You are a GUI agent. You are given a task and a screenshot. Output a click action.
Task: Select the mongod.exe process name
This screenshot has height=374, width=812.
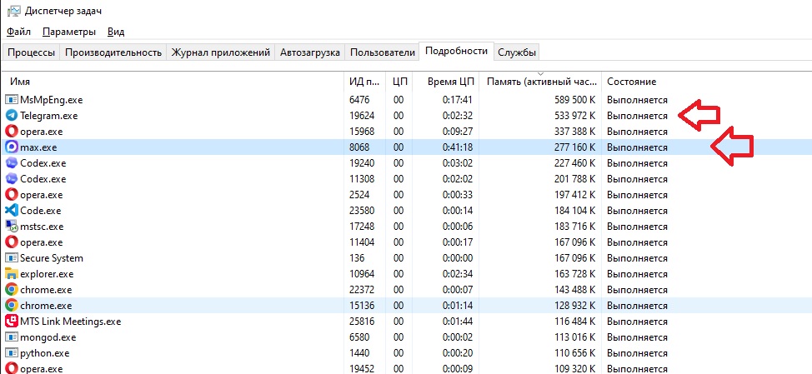(48, 337)
